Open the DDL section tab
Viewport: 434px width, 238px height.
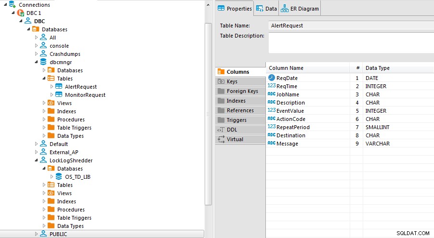tap(240, 130)
